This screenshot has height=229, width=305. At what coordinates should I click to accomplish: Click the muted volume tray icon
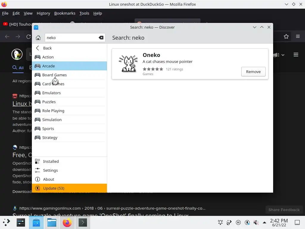[x=256, y=222]
